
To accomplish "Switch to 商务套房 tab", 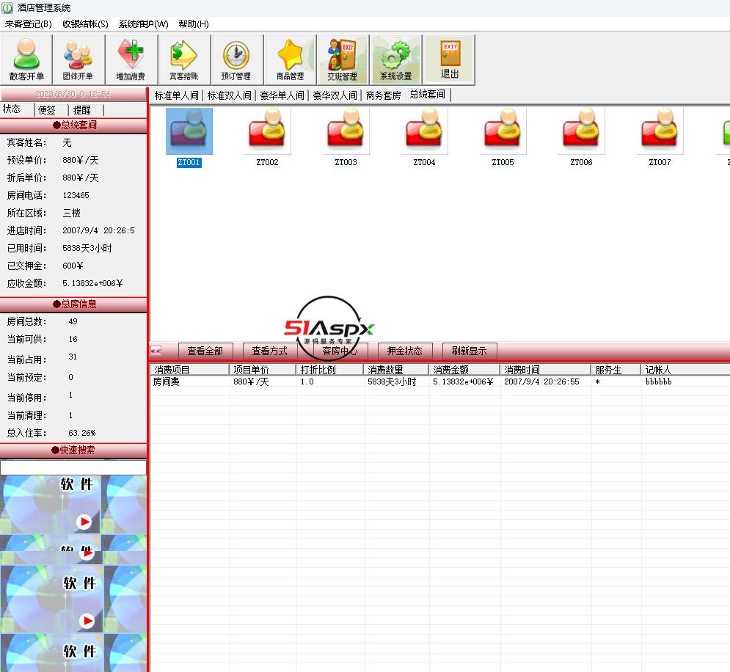I will click(383, 95).
